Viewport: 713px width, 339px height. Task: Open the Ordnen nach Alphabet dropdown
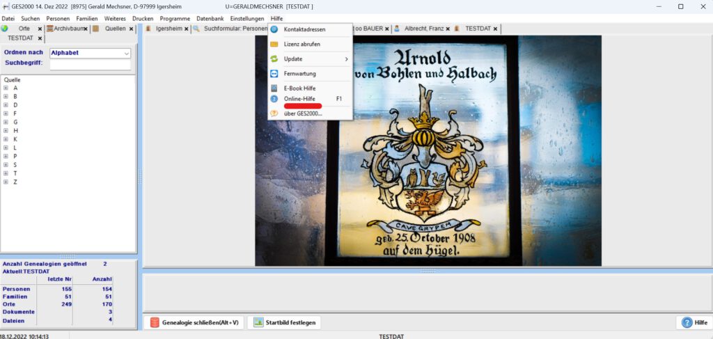127,53
